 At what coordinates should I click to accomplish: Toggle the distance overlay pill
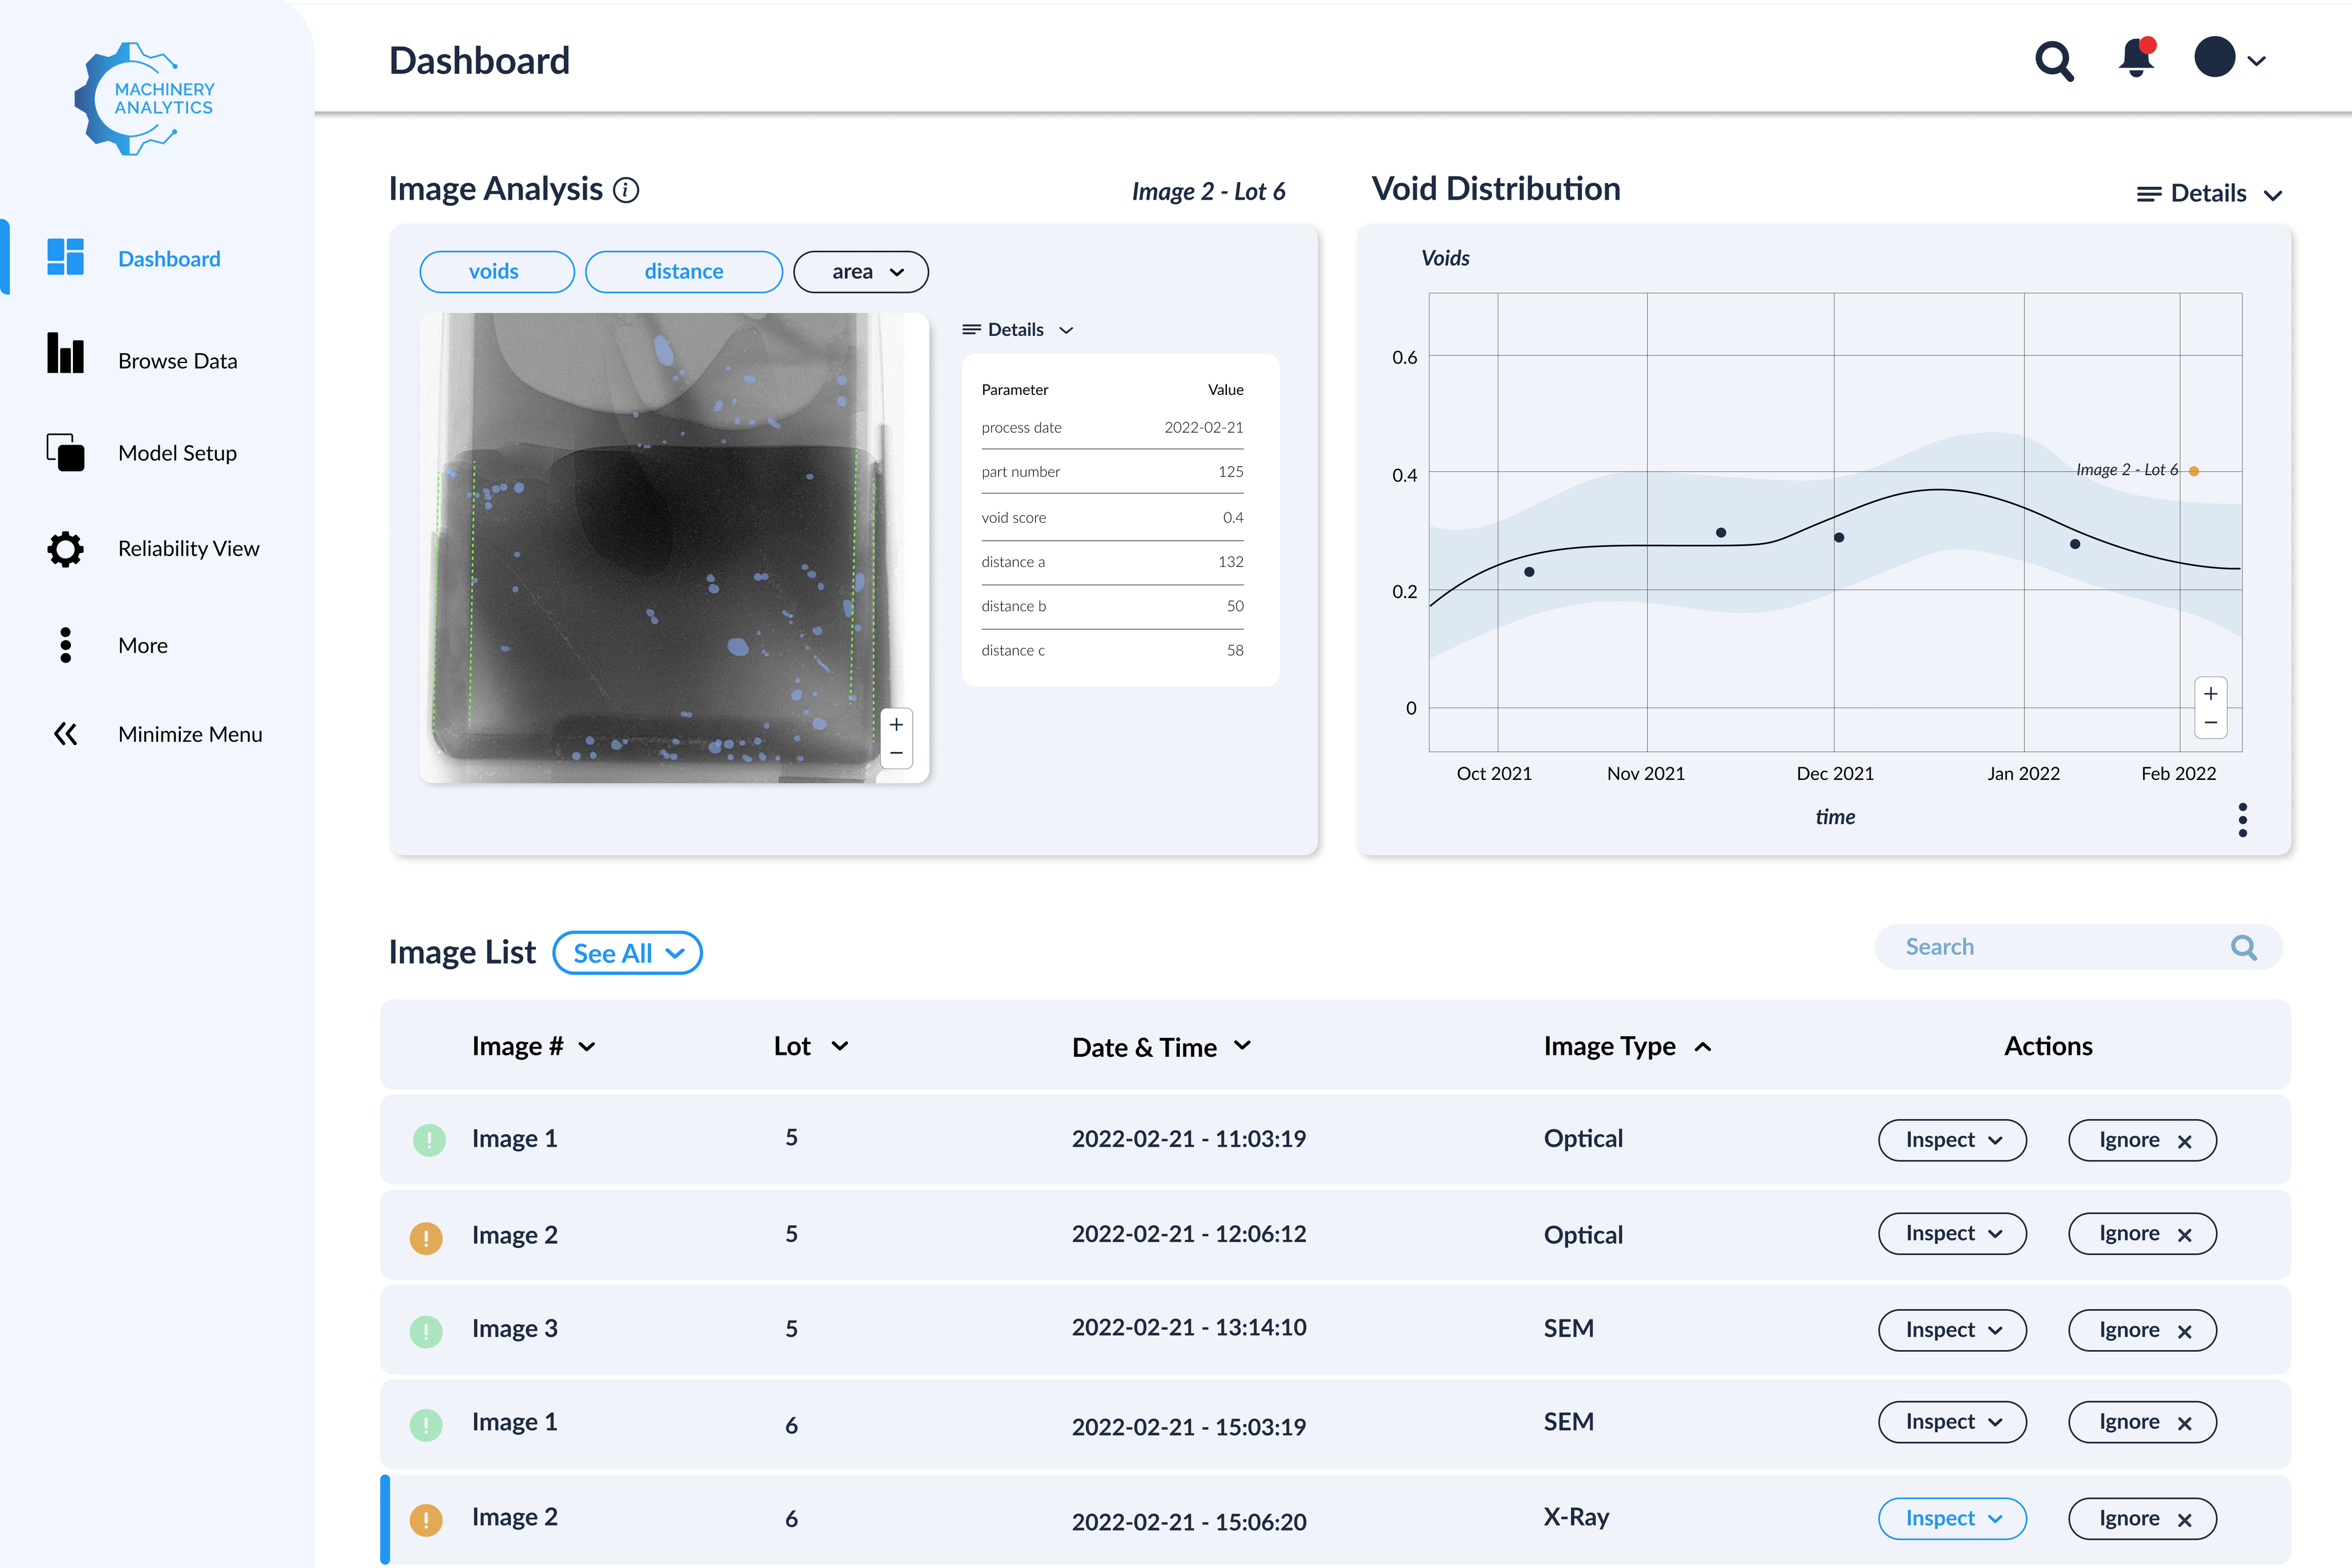click(684, 272)
